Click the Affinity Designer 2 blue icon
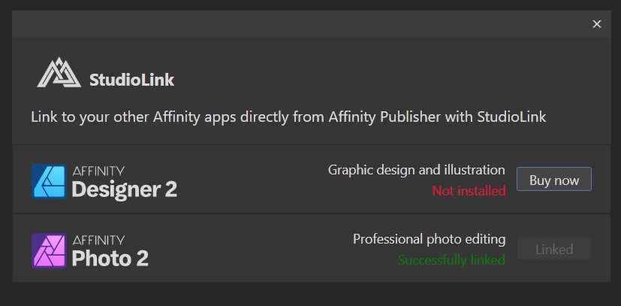 (49, 181)
